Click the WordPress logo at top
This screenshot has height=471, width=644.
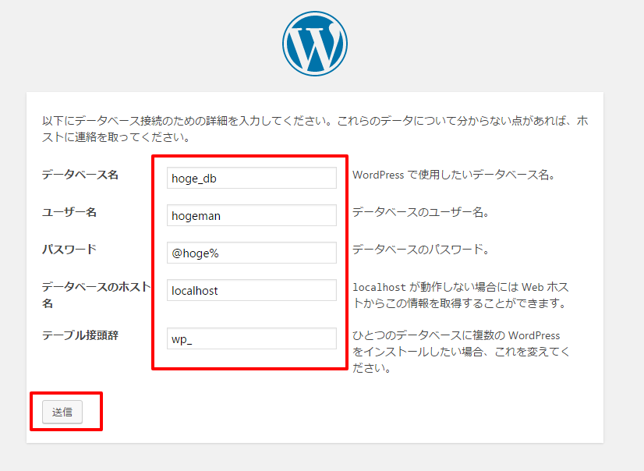pyautogui.click(x=315, y=44)
